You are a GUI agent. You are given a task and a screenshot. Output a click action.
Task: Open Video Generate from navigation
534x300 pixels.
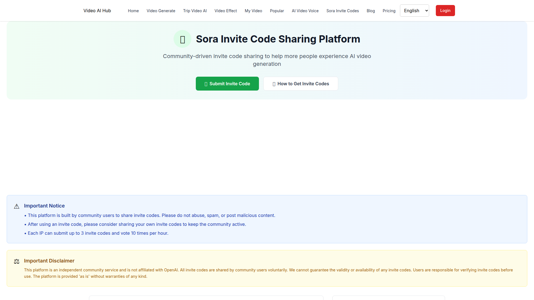[x=161, y=11]
